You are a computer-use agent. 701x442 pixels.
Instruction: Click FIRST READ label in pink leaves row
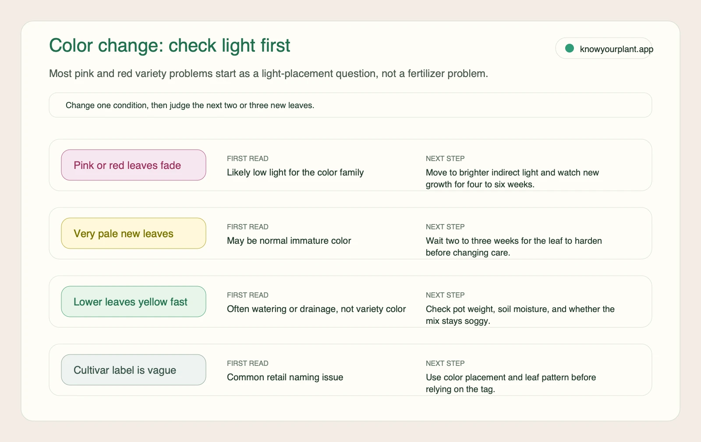pos(248,158)
